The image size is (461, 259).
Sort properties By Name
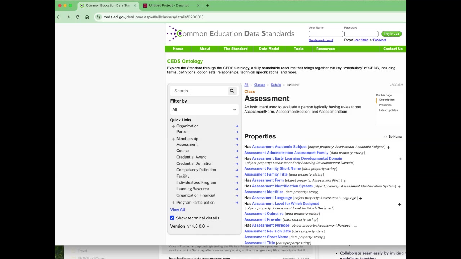coord(393,137)
